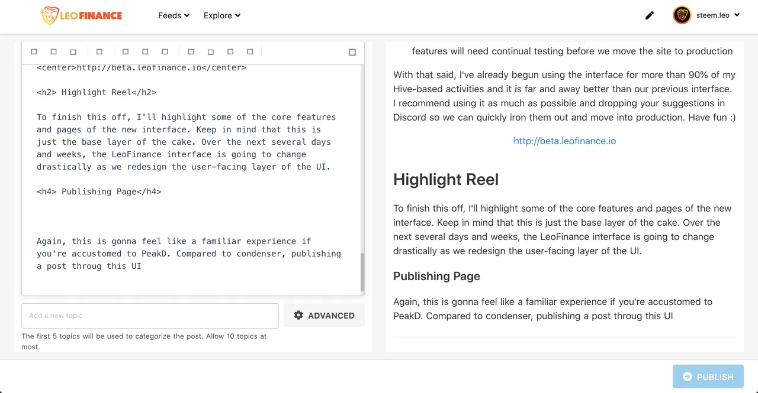Open the ADVANCED settings button
This screenshot has height=393, width=758.
coord(324,316)
